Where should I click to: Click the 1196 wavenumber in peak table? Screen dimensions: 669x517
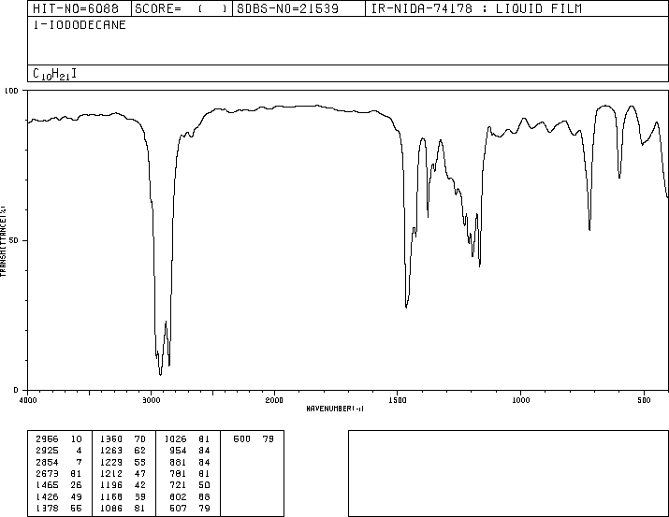(111, 485)
